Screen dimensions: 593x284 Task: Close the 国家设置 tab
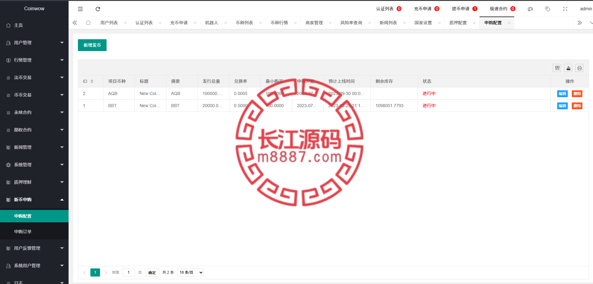click(x=439, y=23)
